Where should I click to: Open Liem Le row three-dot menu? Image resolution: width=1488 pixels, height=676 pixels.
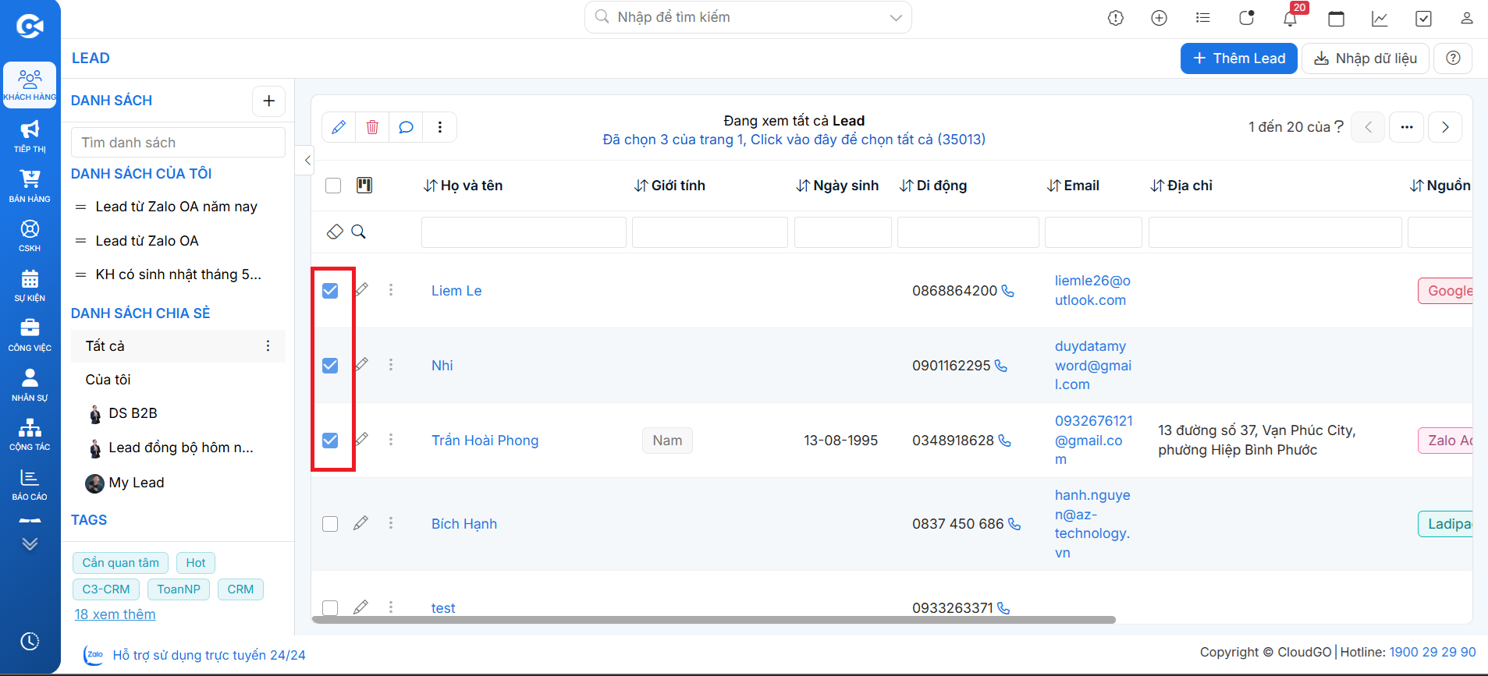391,290
